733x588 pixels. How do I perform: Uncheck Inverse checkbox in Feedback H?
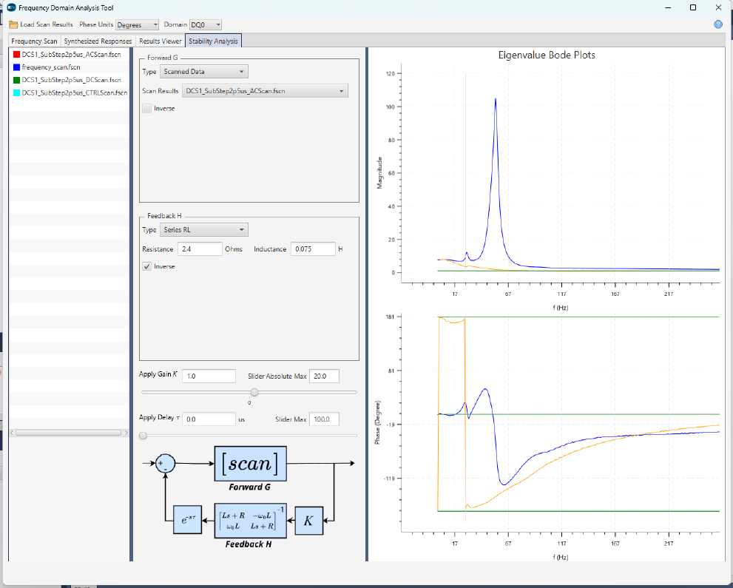[146, 266]
